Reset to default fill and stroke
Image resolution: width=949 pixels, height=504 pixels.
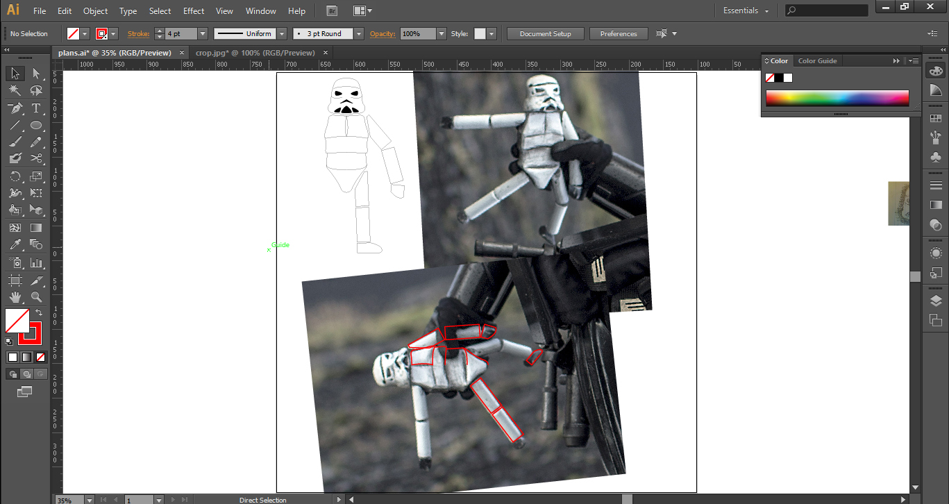pos(9,341)
